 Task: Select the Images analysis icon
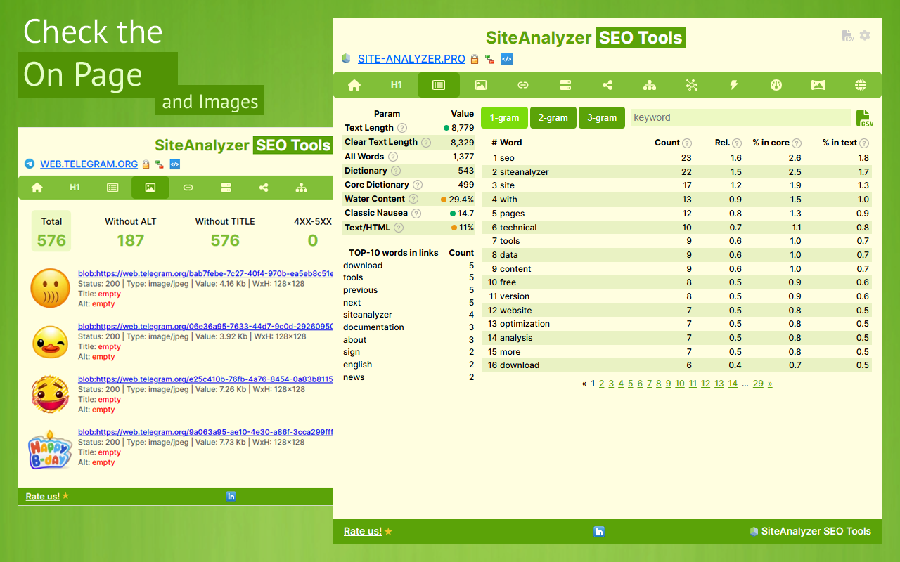[x=481, y=85]
